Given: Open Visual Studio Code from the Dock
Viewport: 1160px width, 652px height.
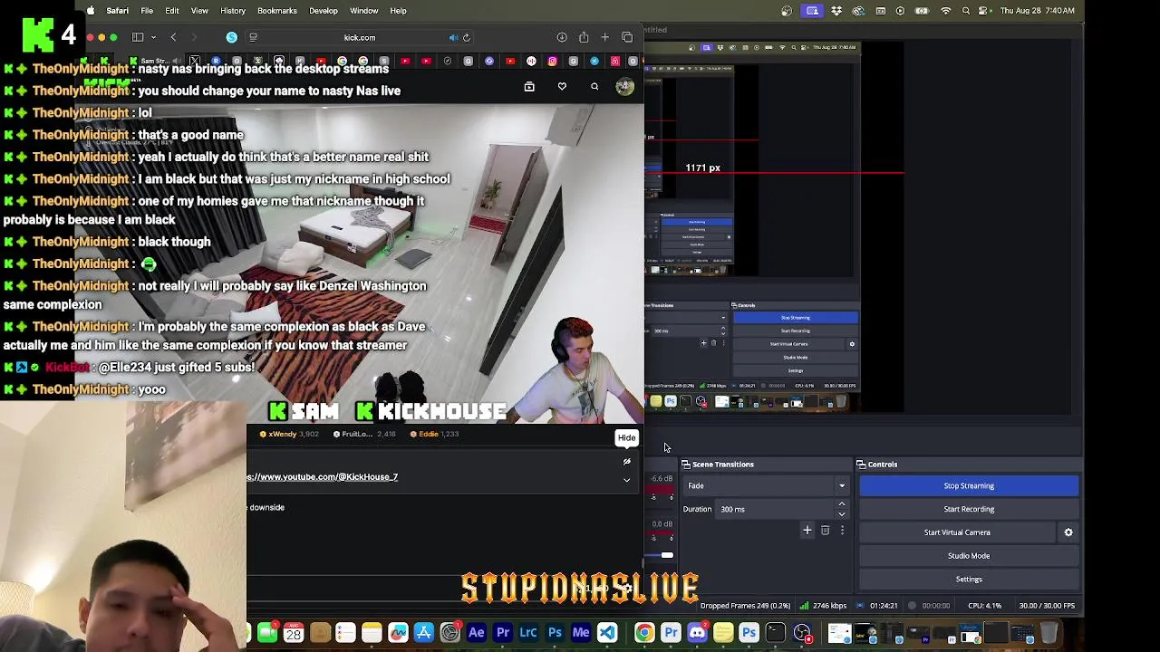Looking at the screenshot, I should coord(607,633).
